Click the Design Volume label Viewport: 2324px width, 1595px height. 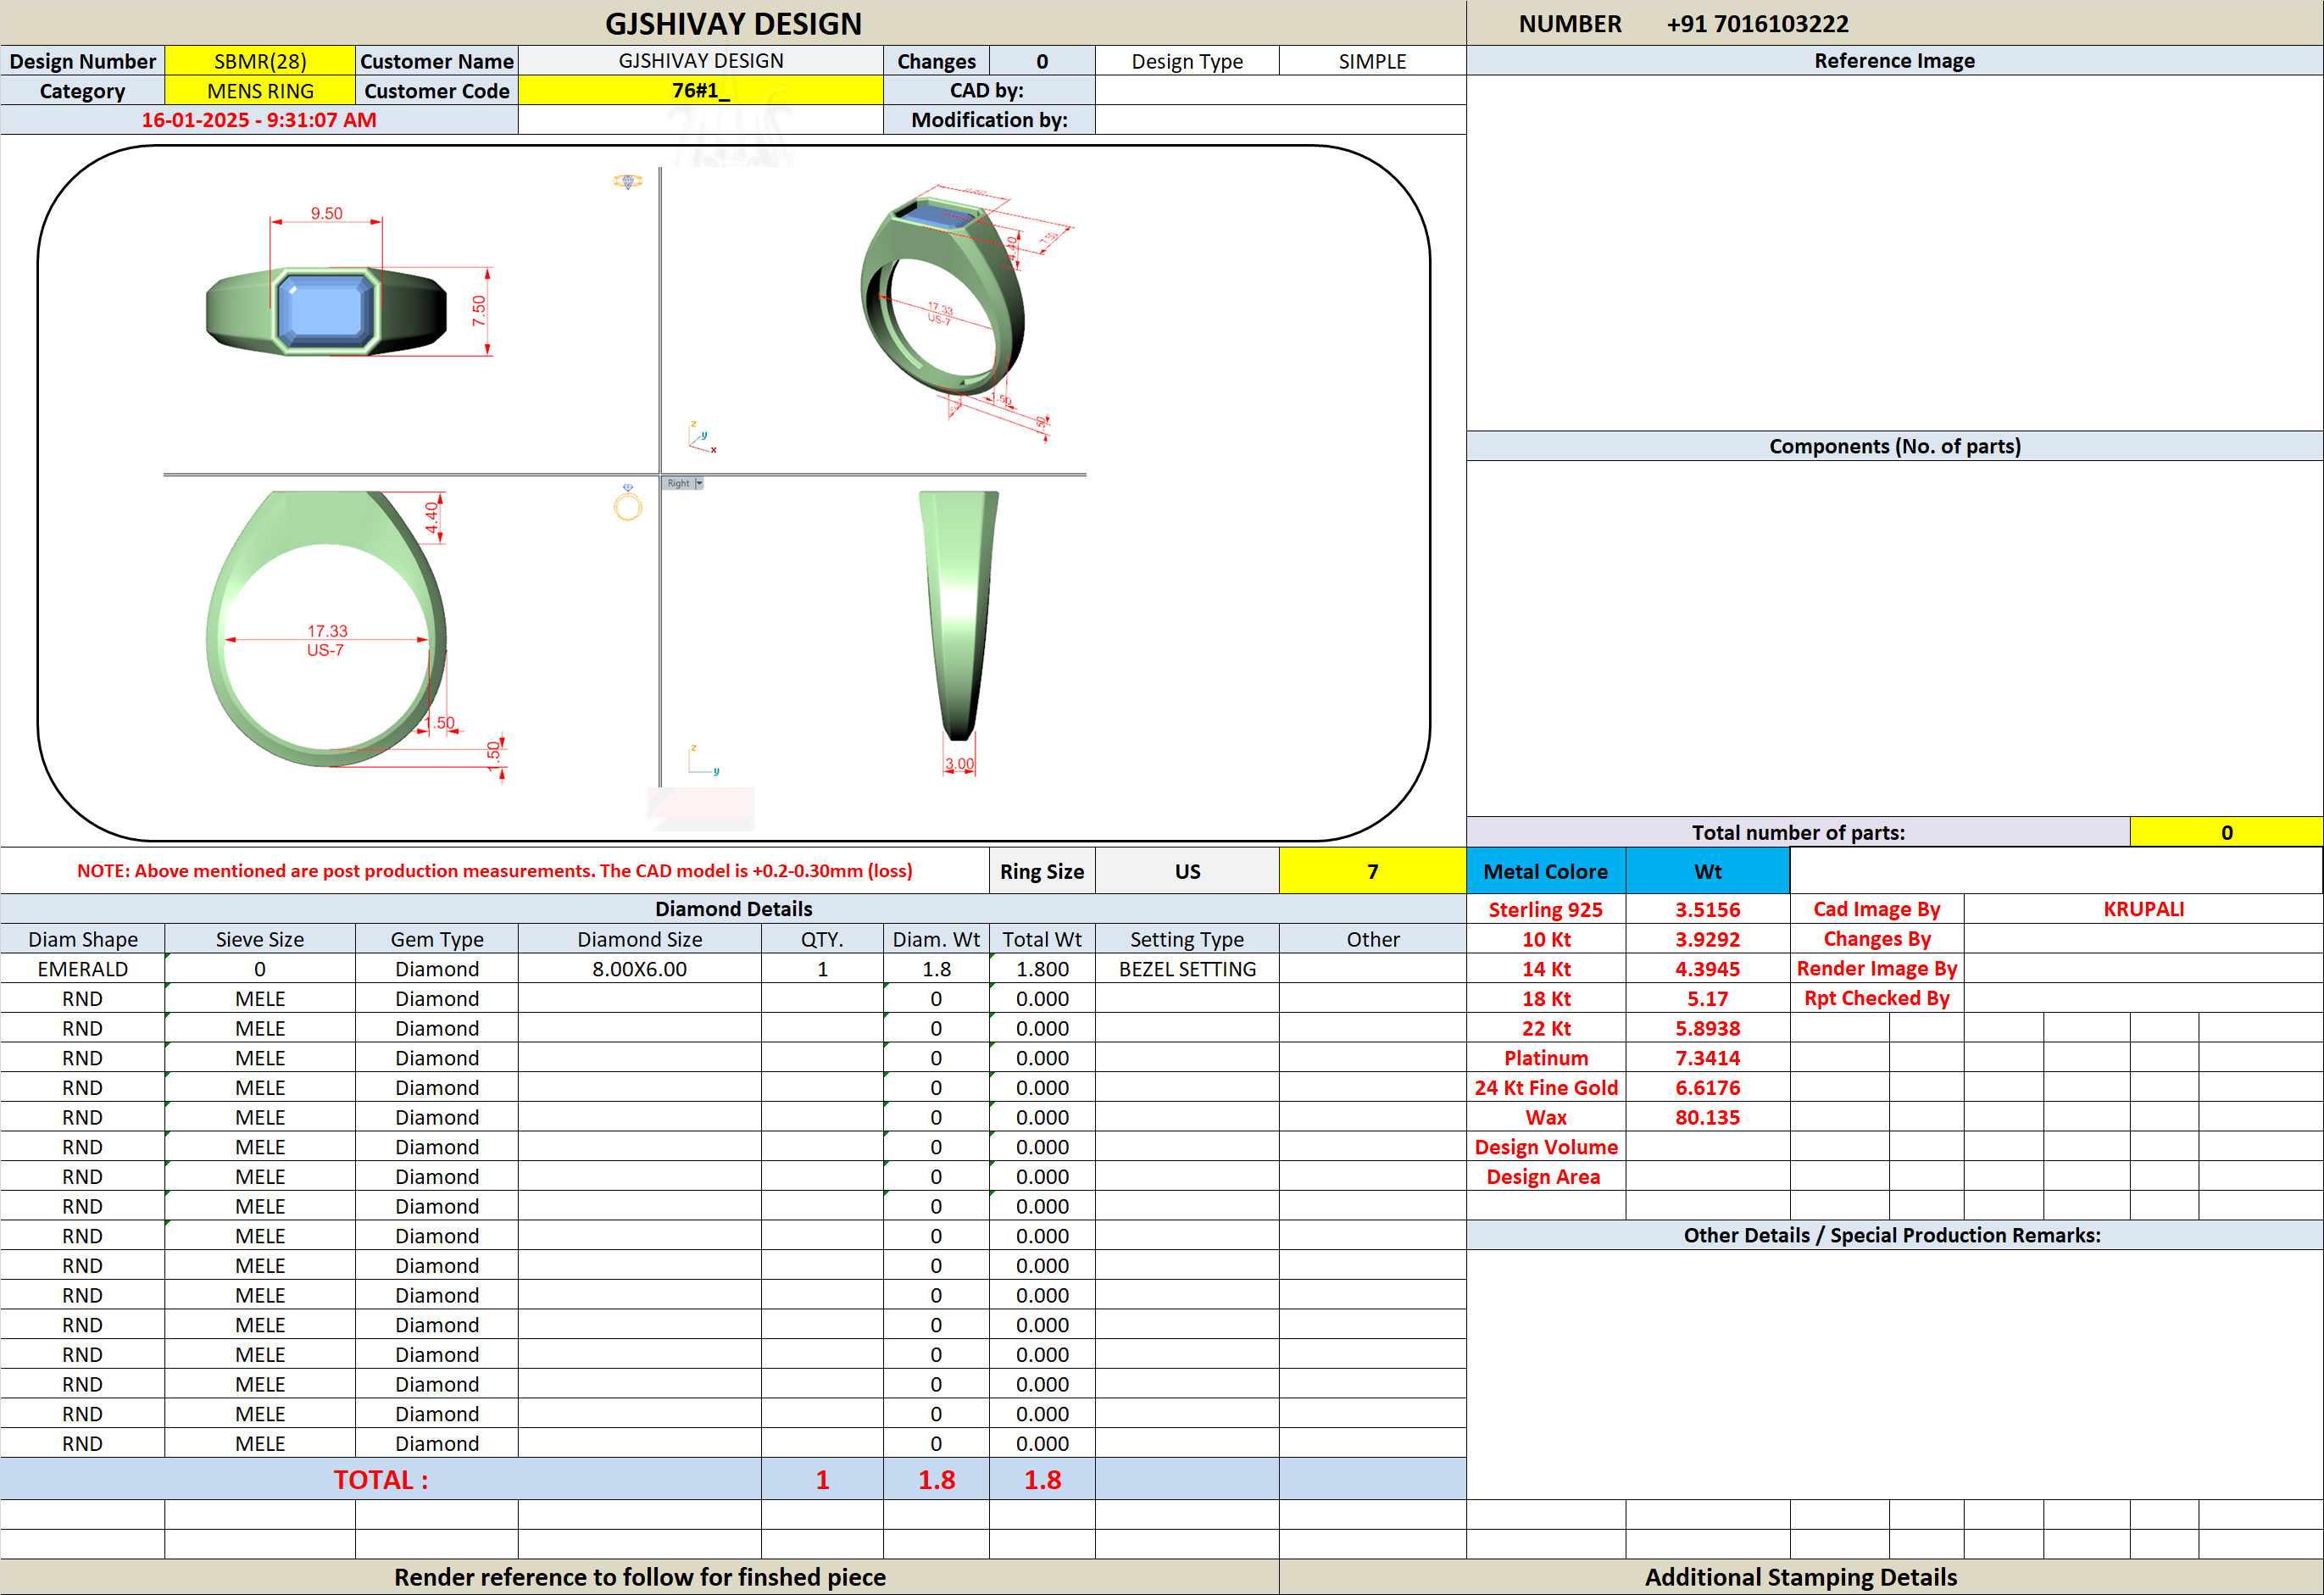point(1546,1147)
